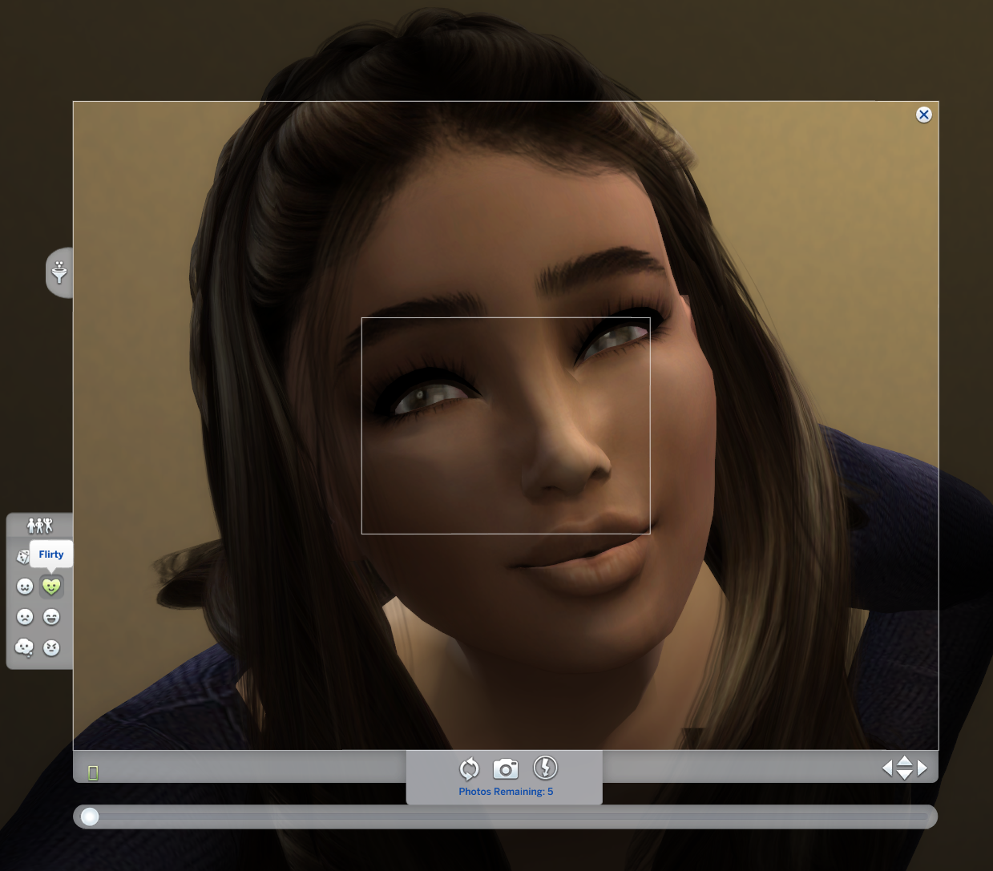Choose the laughing happy face emotion
Screen dimensions: 993x871
[x=51, y=617]
